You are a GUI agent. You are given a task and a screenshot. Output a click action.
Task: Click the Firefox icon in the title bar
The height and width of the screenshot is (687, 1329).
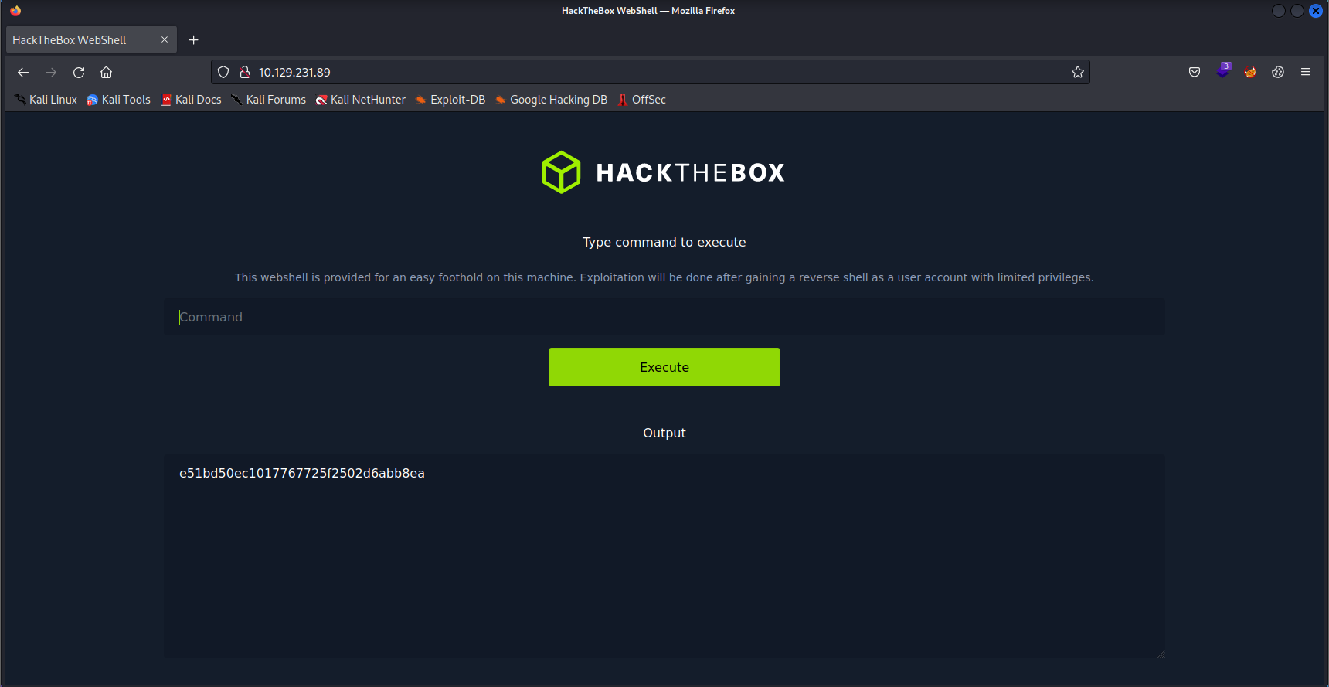pos(15,11)
